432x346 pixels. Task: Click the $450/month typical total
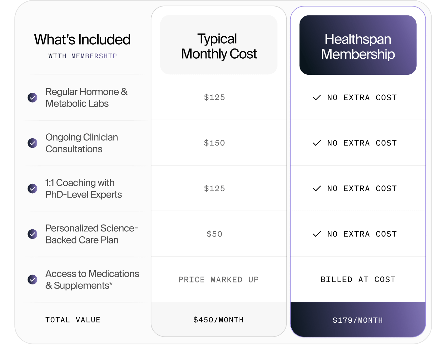[x=219, y=320]
